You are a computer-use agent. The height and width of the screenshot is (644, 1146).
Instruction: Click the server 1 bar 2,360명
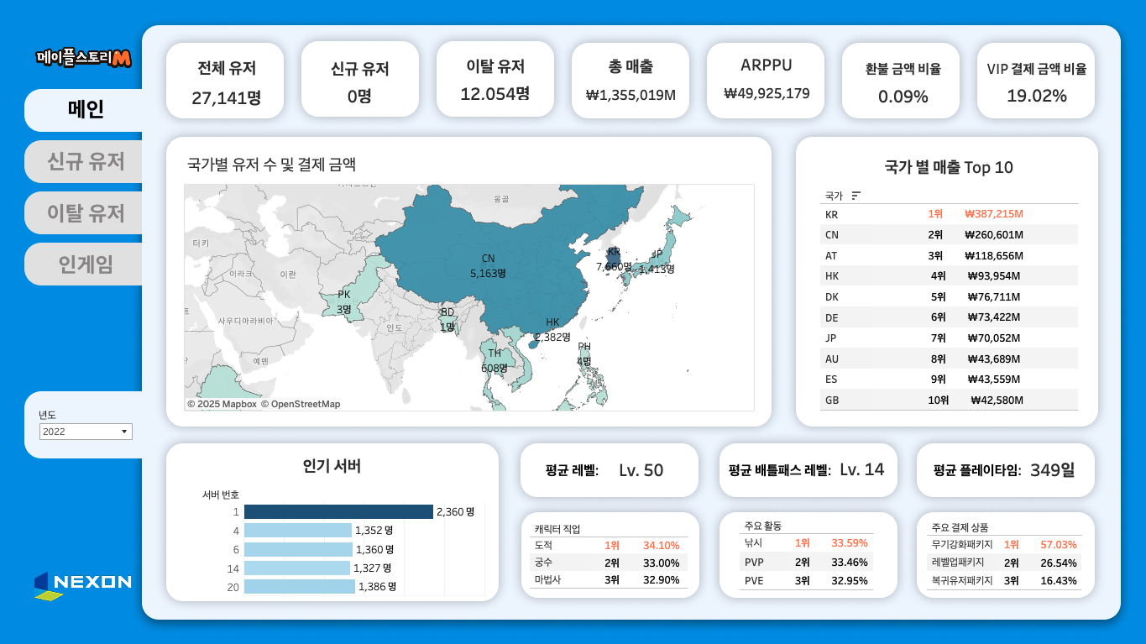click(x=338, y=511)
